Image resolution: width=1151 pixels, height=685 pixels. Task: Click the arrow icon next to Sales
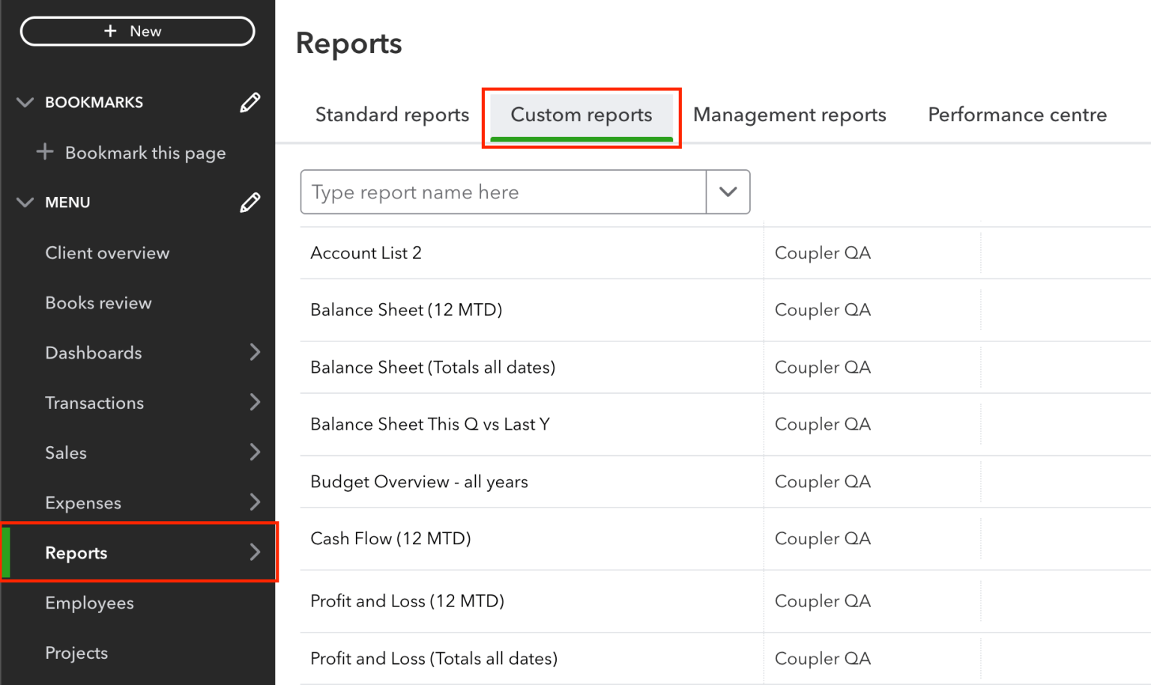tap(256, 452)
